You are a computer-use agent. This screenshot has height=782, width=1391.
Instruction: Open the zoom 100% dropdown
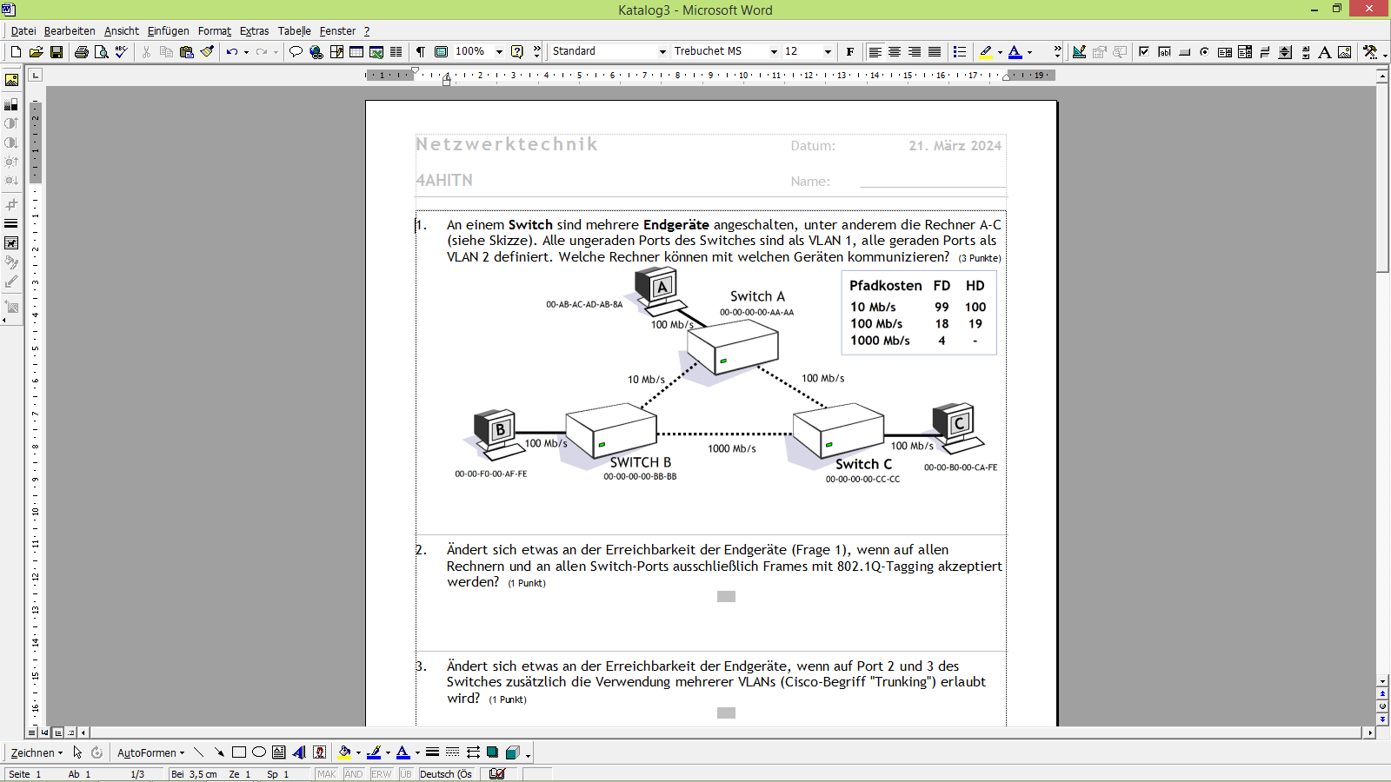(x=499, y=52)
